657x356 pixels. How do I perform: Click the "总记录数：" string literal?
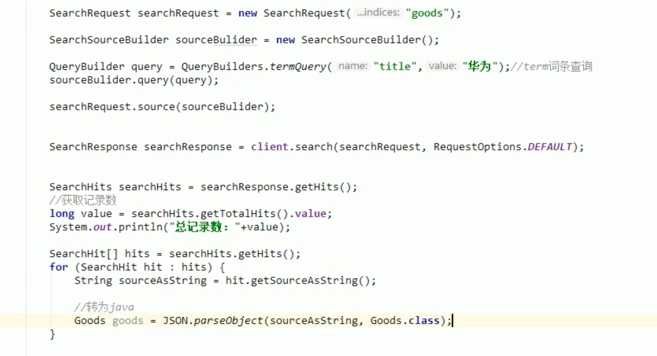(x=204, y=227)
